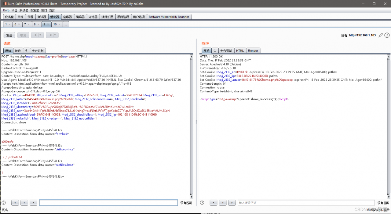Screen dimensions: 391x214
Task: Click the forward history arrow button
Action: 50,35
